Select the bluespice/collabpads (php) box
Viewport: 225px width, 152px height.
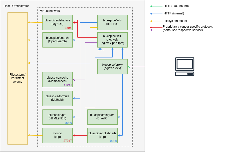(x=102, y=135)
